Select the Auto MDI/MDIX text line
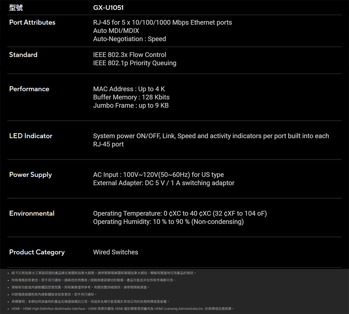 116,31
